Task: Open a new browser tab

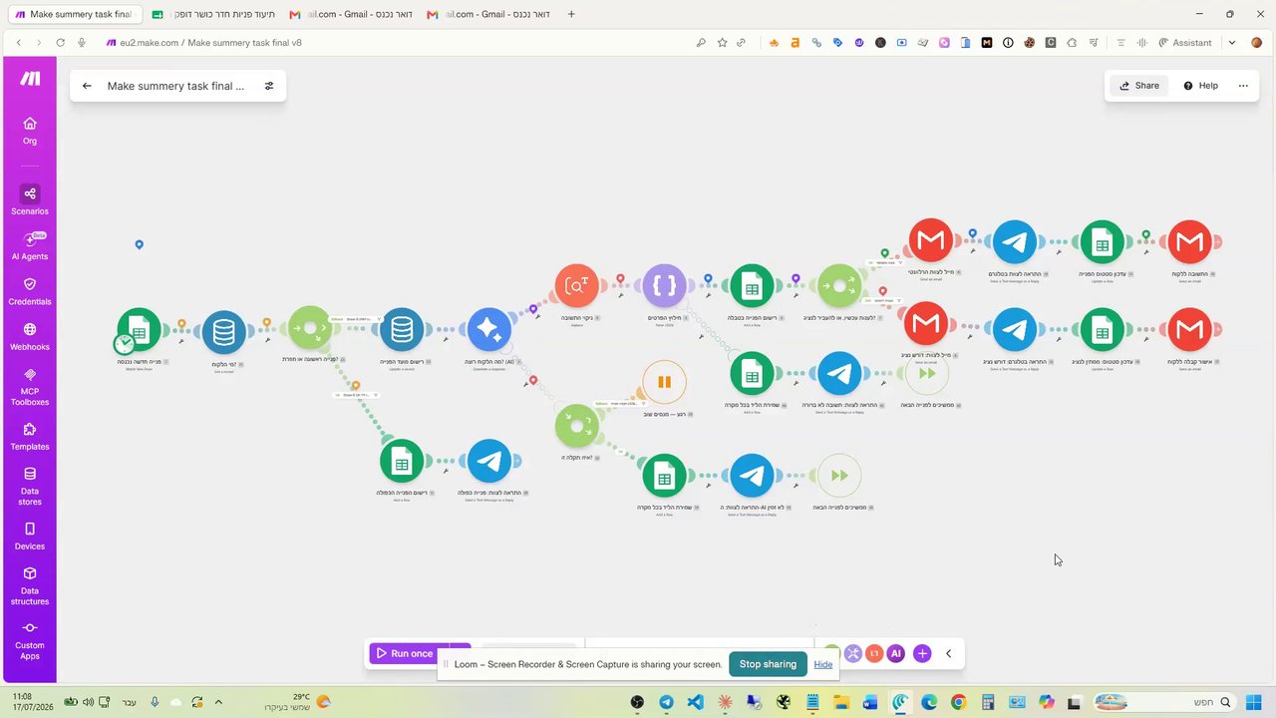Action: [x=571, y=14]
